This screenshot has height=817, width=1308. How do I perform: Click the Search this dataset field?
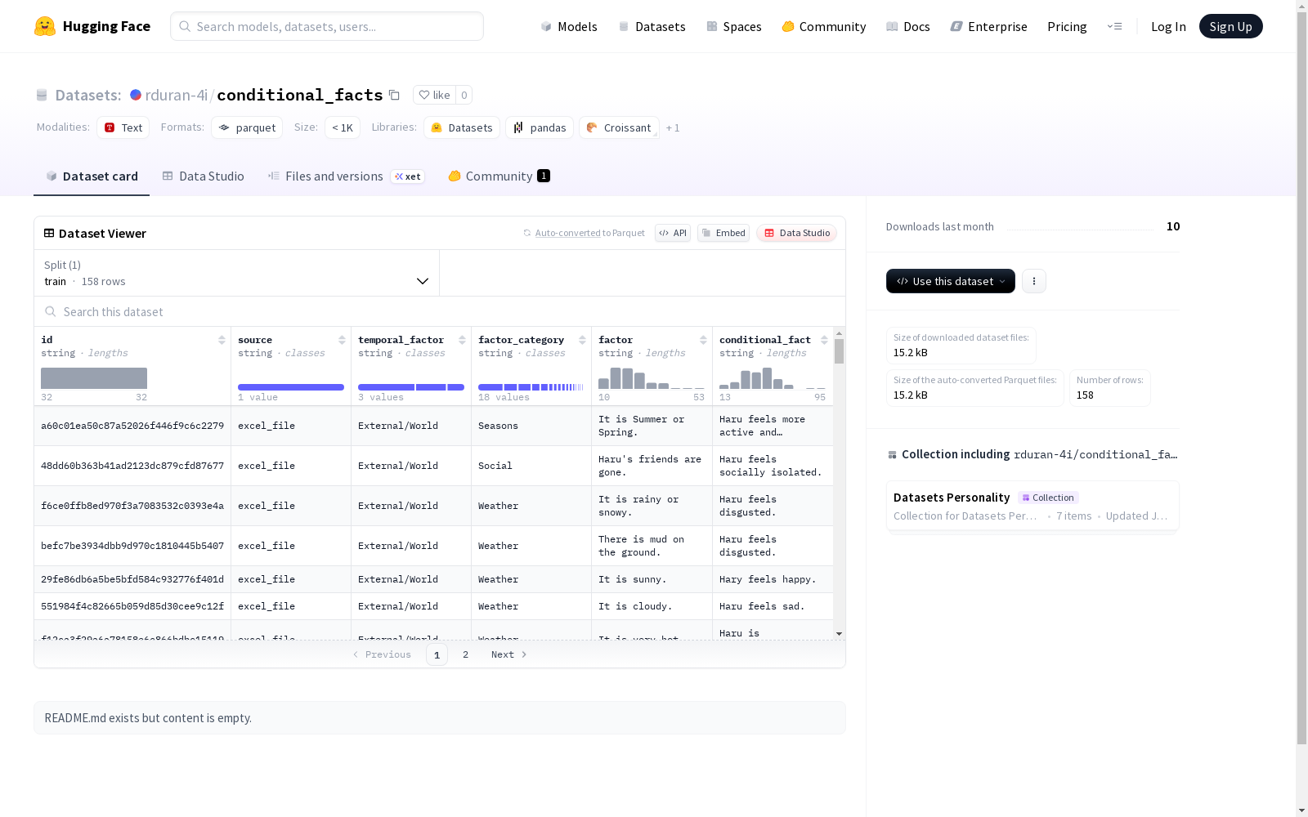(x=440, y=311)
